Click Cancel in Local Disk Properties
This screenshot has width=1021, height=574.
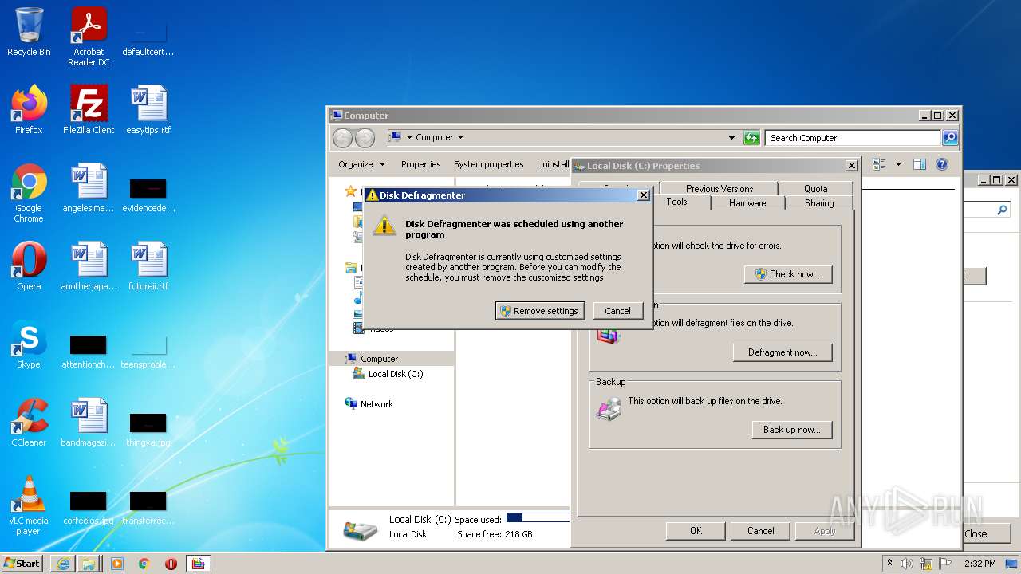click(x=760, y=531)
